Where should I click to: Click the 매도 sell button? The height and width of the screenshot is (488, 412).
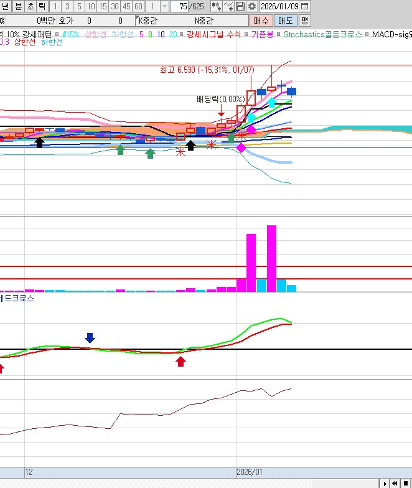(285, 21)
